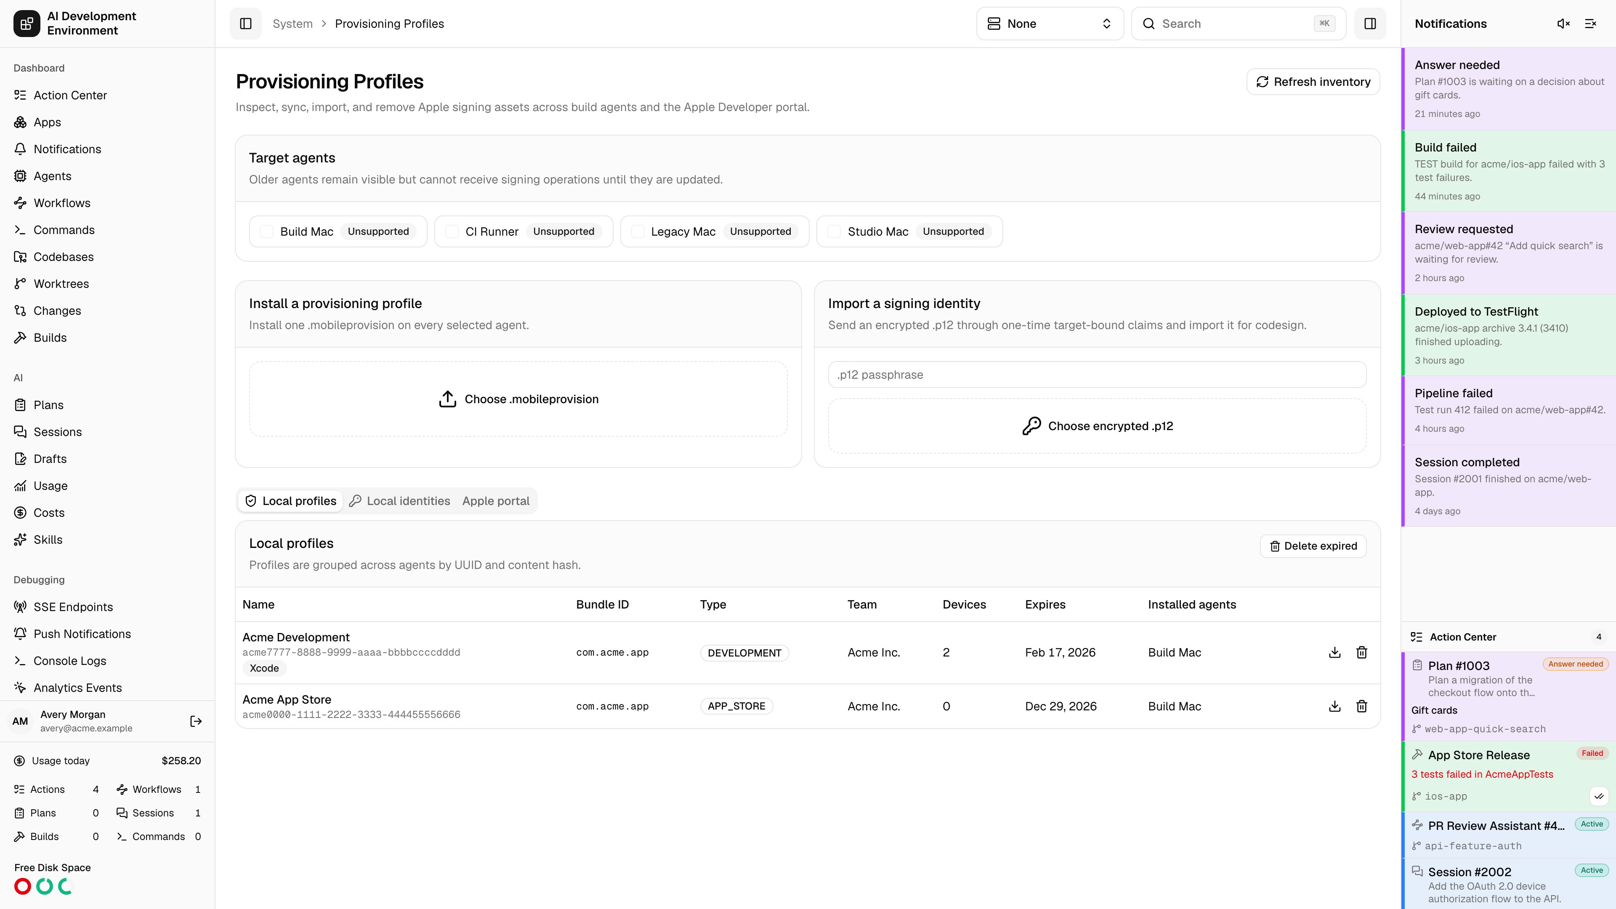Mark App Store Release item done

[1599, 796]
